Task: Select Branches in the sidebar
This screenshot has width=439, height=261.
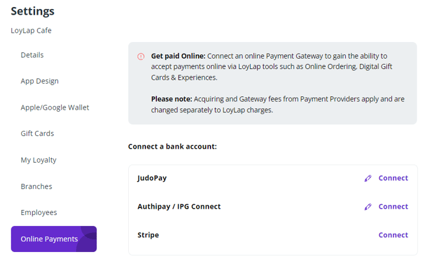Action: pyautogui.click(x=36, y=186)
